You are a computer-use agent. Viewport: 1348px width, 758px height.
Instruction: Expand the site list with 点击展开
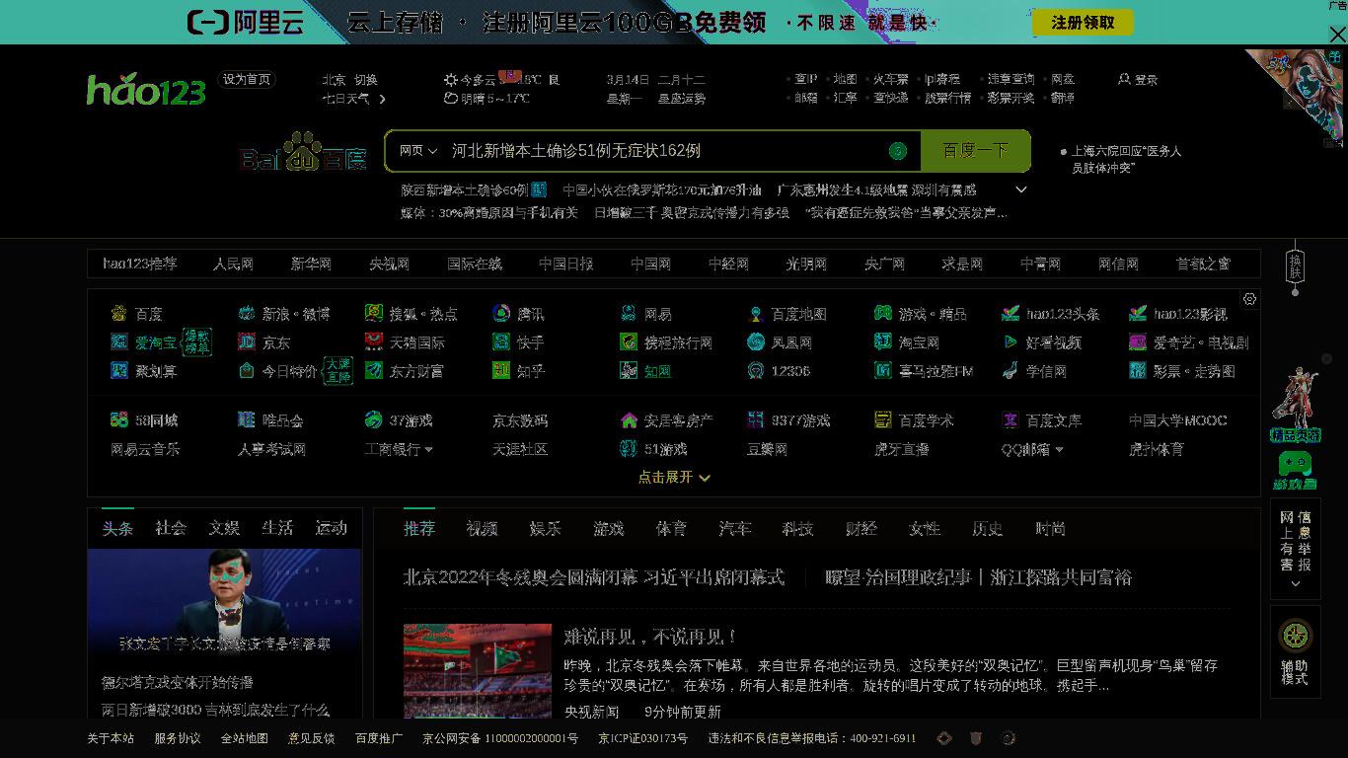[x=674, y=478]
